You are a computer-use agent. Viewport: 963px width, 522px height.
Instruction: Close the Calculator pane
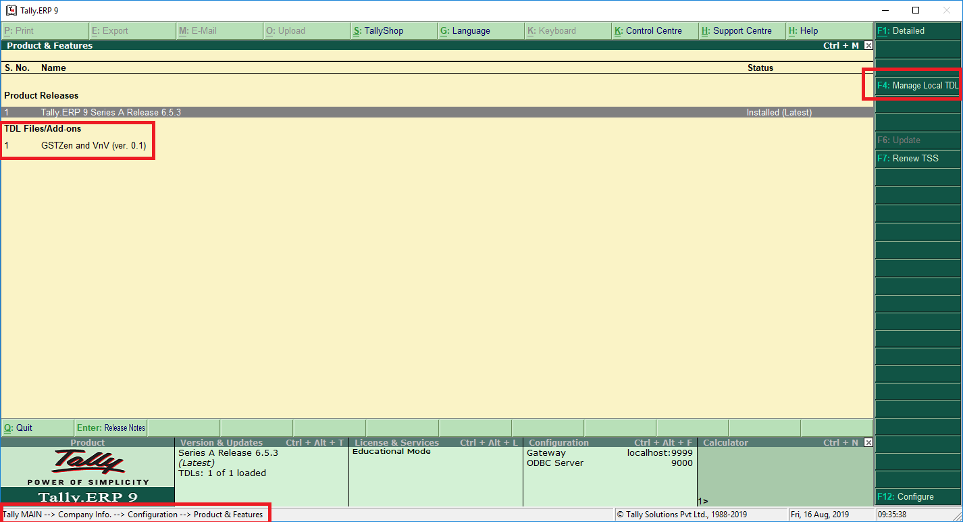868,442
